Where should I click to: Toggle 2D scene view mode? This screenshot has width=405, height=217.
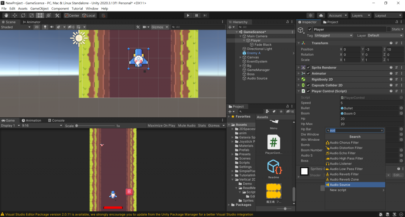point(37,27)
